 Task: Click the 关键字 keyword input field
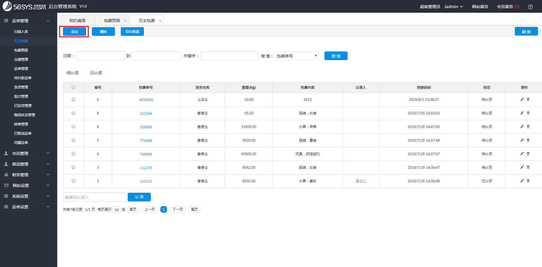point(229,56)
